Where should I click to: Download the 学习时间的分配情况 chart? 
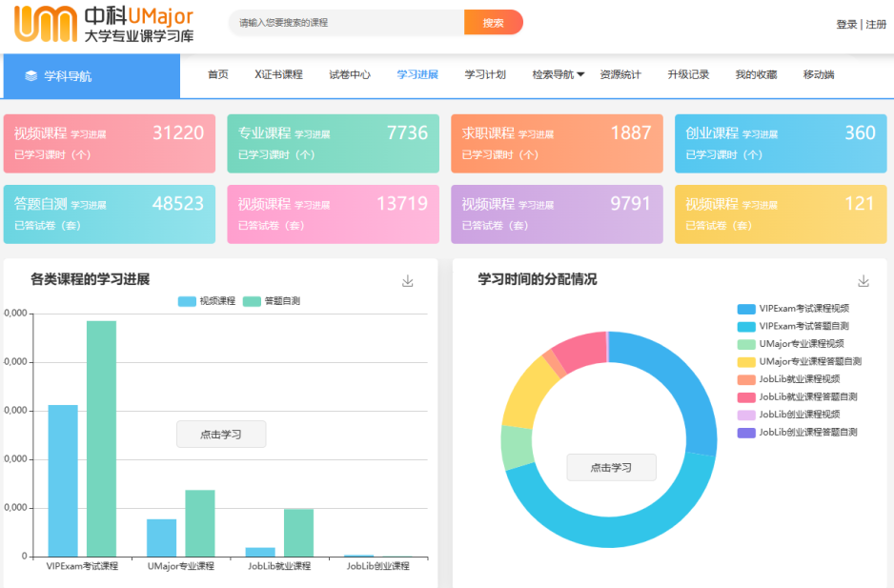pos(864,281)
